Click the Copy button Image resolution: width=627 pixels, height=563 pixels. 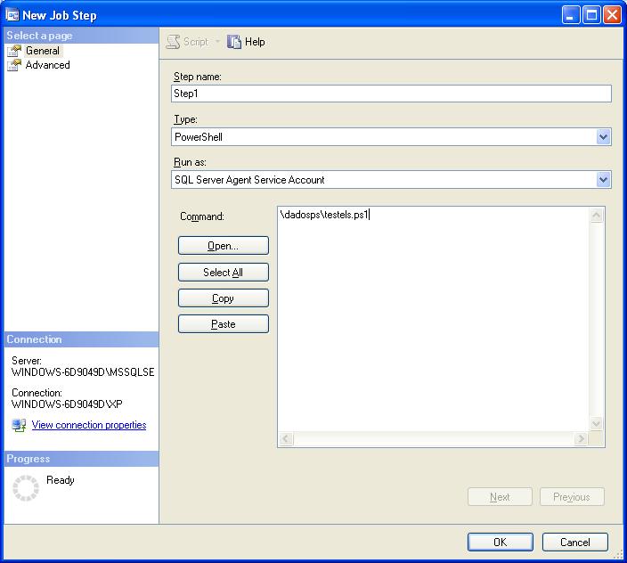[223, 298]
